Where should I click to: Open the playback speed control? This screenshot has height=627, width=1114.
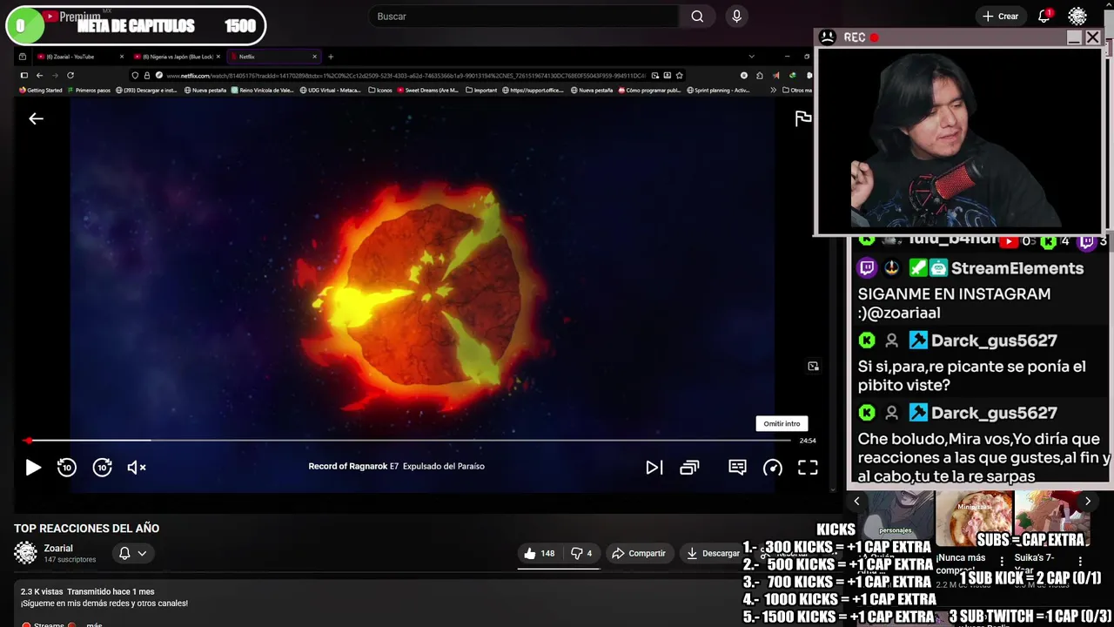[x=773, y=468]
